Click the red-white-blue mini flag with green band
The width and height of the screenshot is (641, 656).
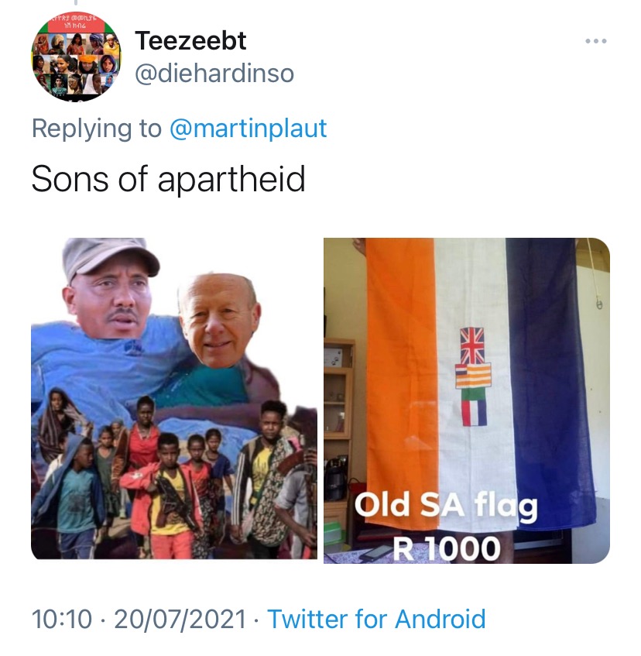474,407
